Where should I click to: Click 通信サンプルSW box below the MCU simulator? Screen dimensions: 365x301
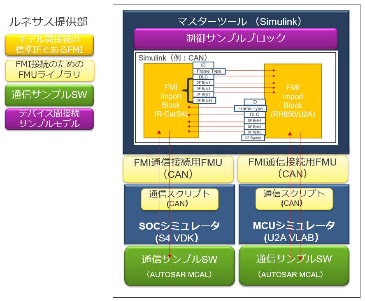click(x=293, y=265)
